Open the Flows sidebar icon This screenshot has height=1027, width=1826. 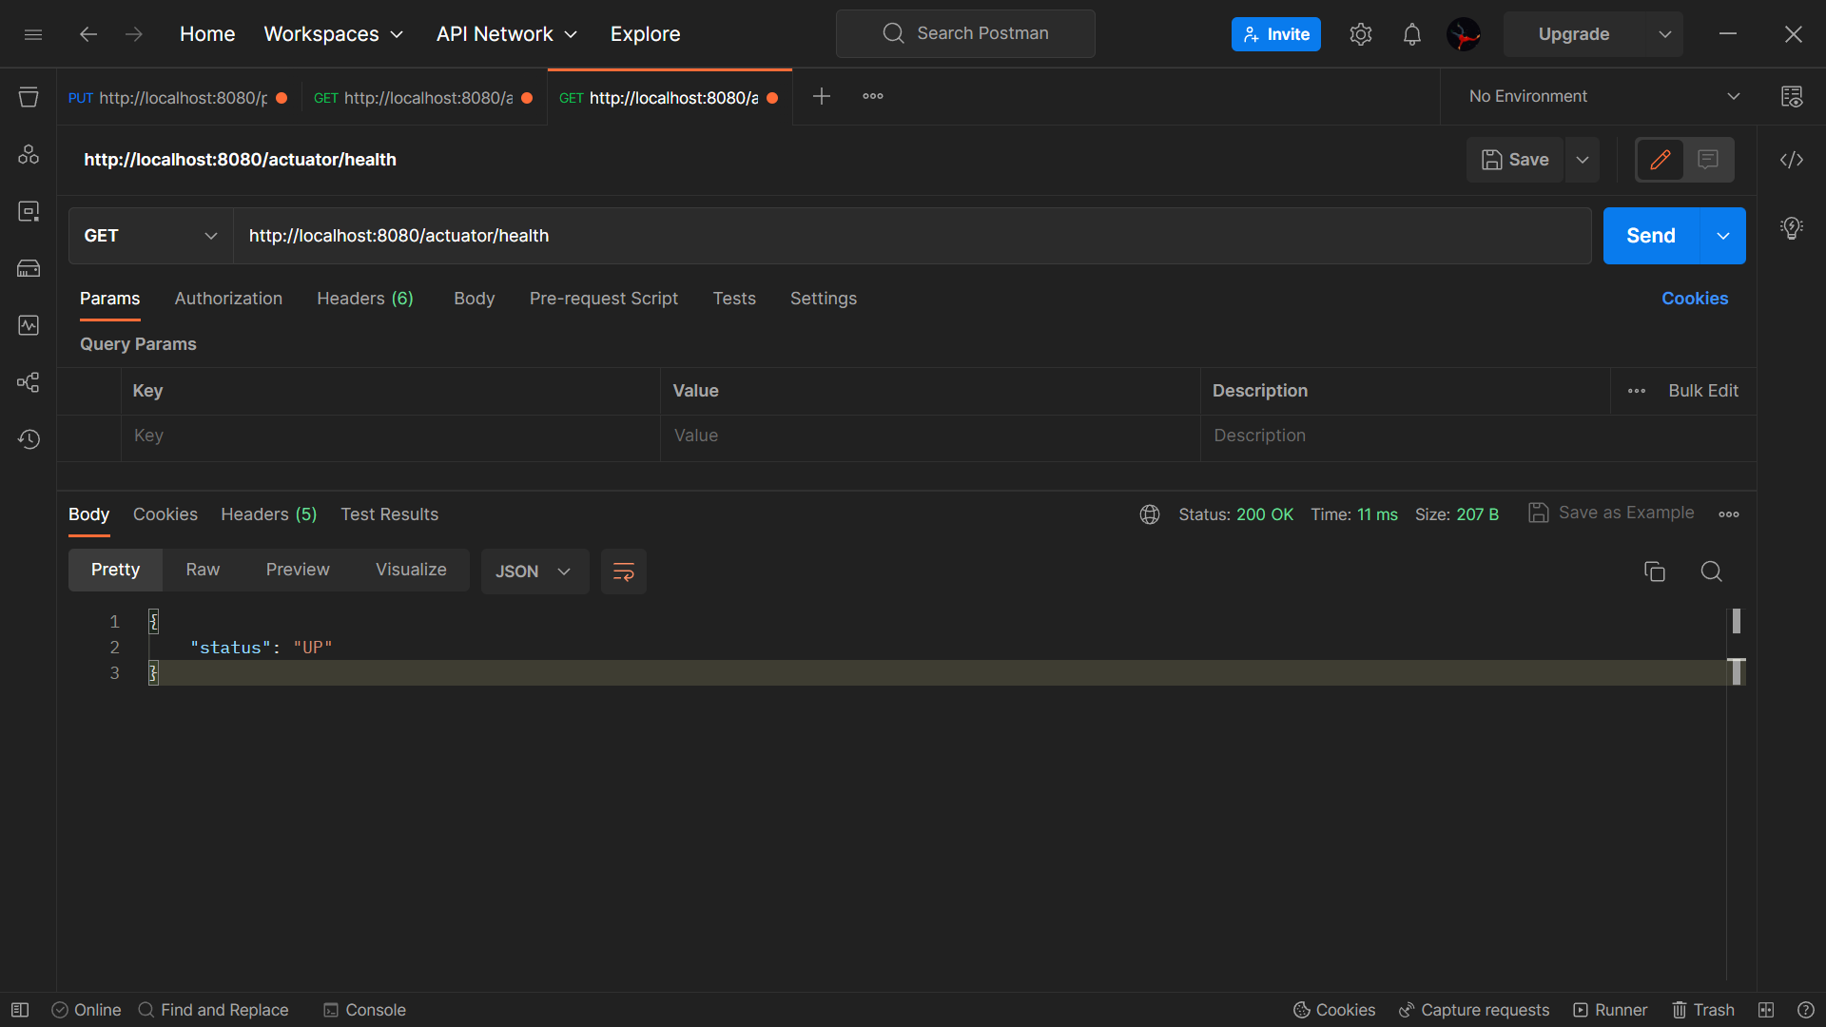[x=29, y=382]
